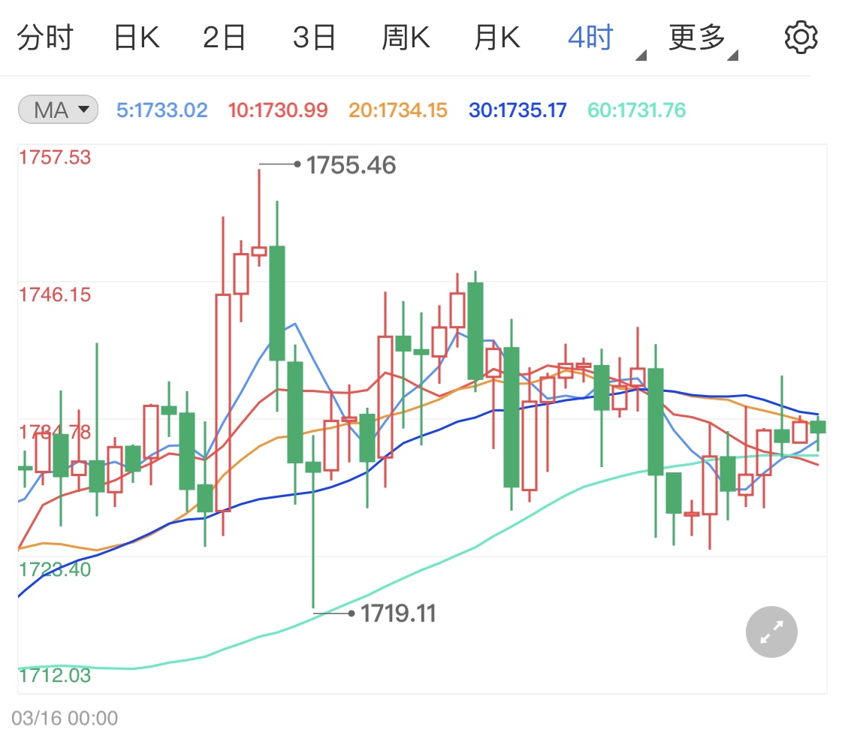Switch to the 分时 tab
The height and width of the screenshot is (739, 845).
point(45,38)
